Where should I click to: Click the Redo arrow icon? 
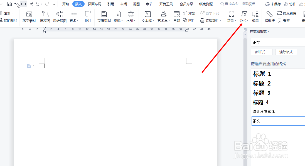tap(47, 4)
